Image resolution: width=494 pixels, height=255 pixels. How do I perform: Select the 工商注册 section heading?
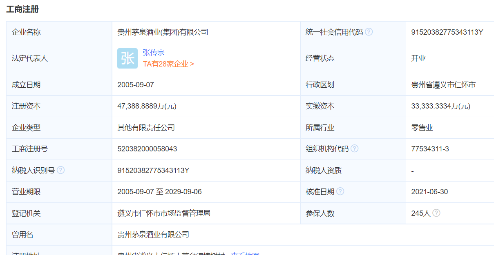(22, 9)
